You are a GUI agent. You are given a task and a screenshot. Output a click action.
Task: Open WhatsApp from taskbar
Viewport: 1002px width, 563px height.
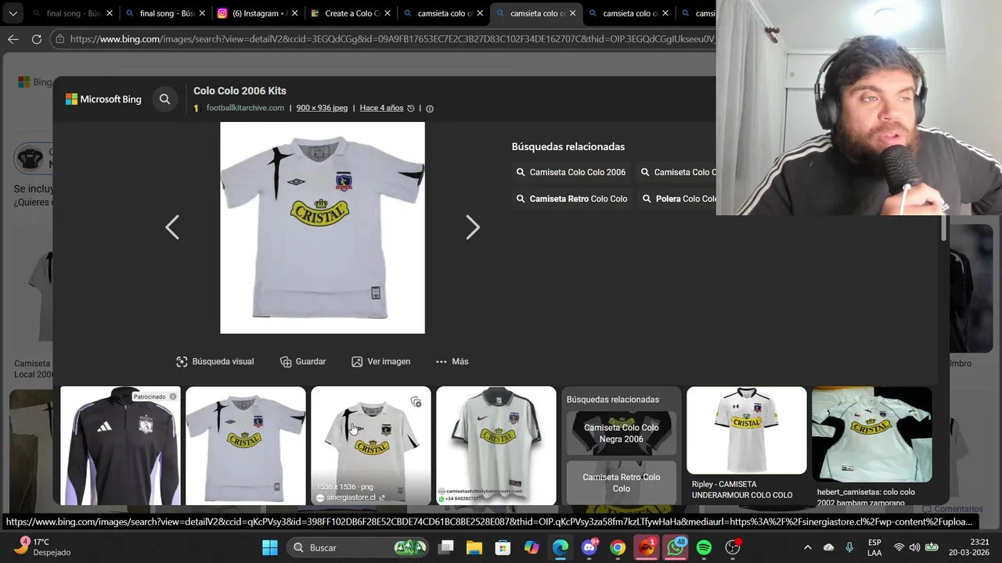(676, 547)
